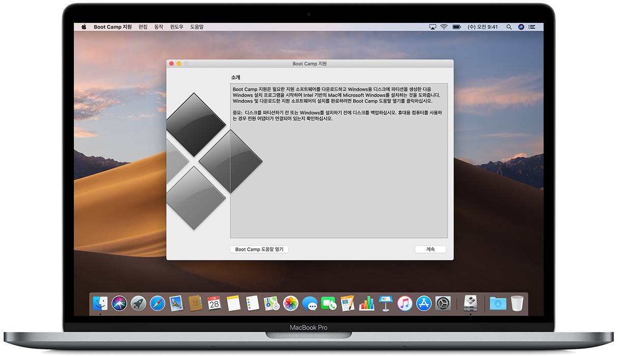
Task: Open iTunes music note icon
Action: (405, 304)
